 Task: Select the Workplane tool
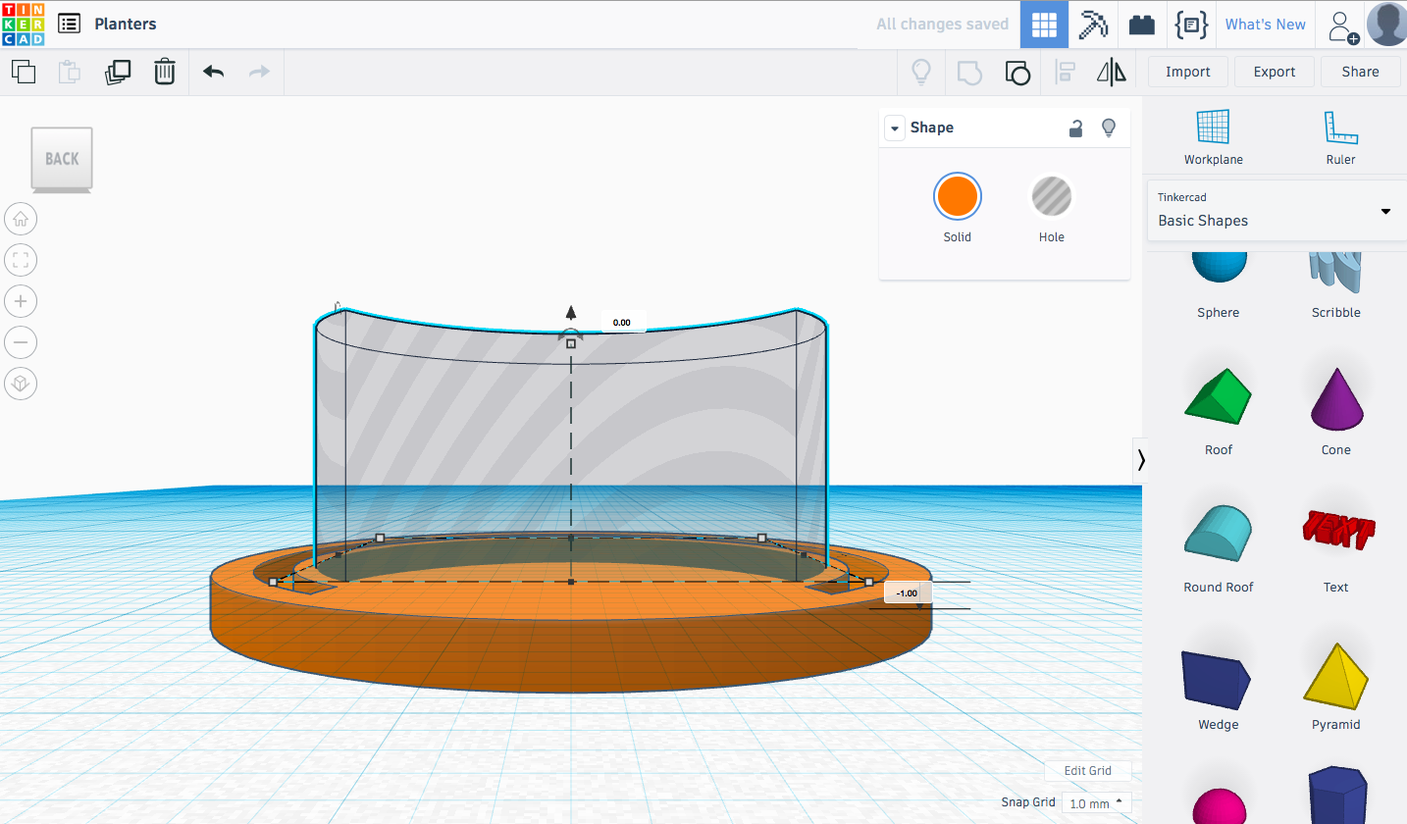tap(1213, 137)
